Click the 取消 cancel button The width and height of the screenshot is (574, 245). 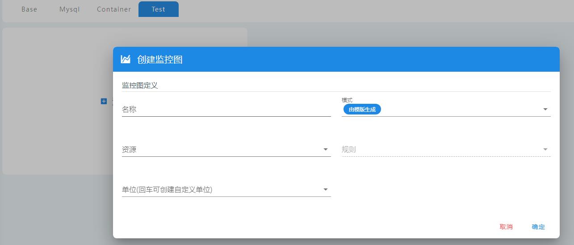[506, 227]
